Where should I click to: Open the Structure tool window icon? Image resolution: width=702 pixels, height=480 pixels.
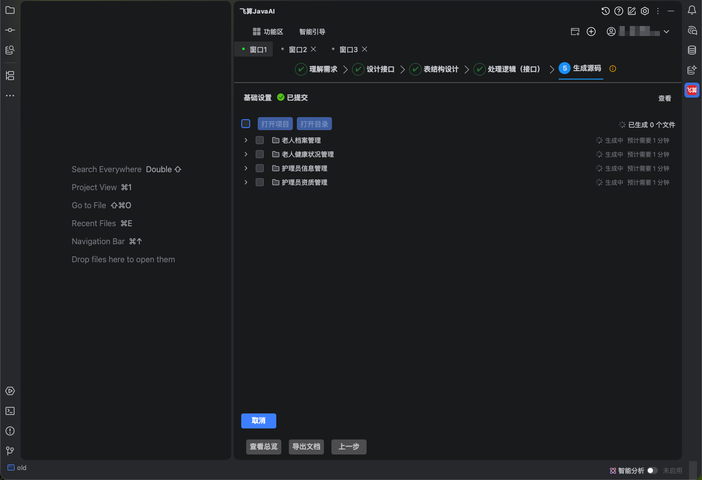[10, 76]
